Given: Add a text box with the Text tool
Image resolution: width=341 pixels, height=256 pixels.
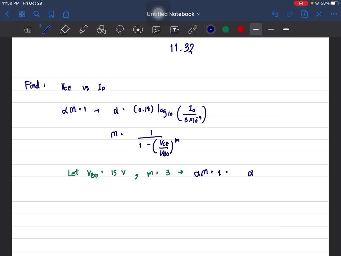Looking at the screenshot, I should 174,29.
